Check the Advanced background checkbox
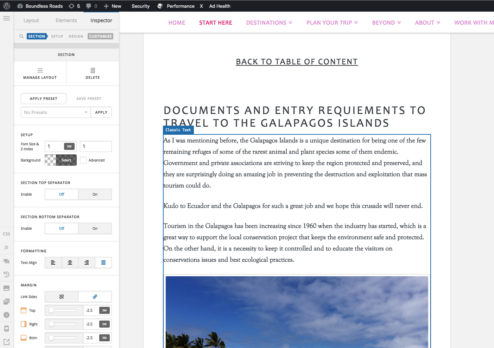The height and width of the screenshot is (348, 494). (x=83, y=160)
